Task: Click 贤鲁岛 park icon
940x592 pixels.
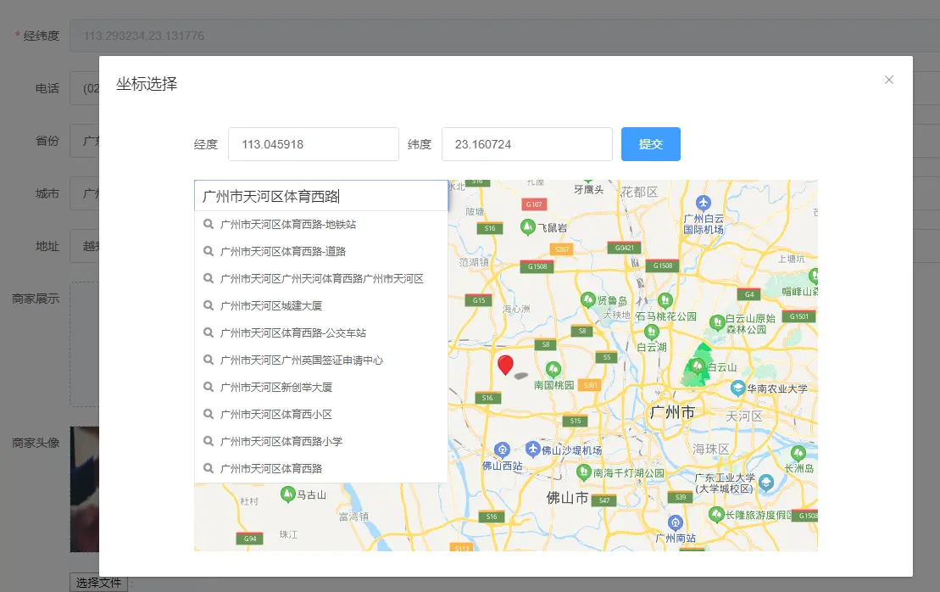Action: point(588,299)
